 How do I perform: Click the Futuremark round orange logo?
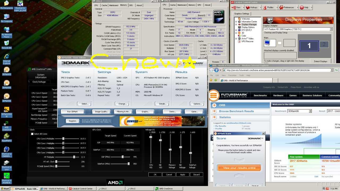pos(213,95)
